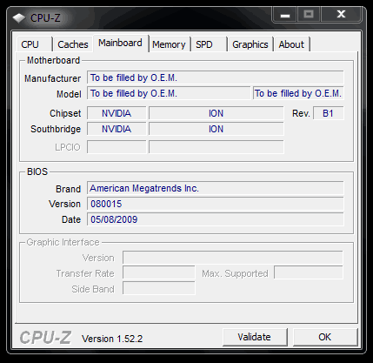This screenshot has height=363, width=373.
Task: Click the second Model field on the right
Action: coord(298,93)
